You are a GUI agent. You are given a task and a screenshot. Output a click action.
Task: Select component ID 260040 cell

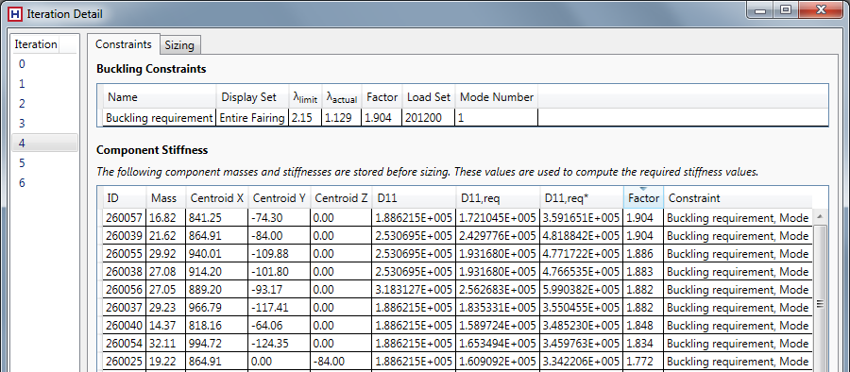(125, 326)
